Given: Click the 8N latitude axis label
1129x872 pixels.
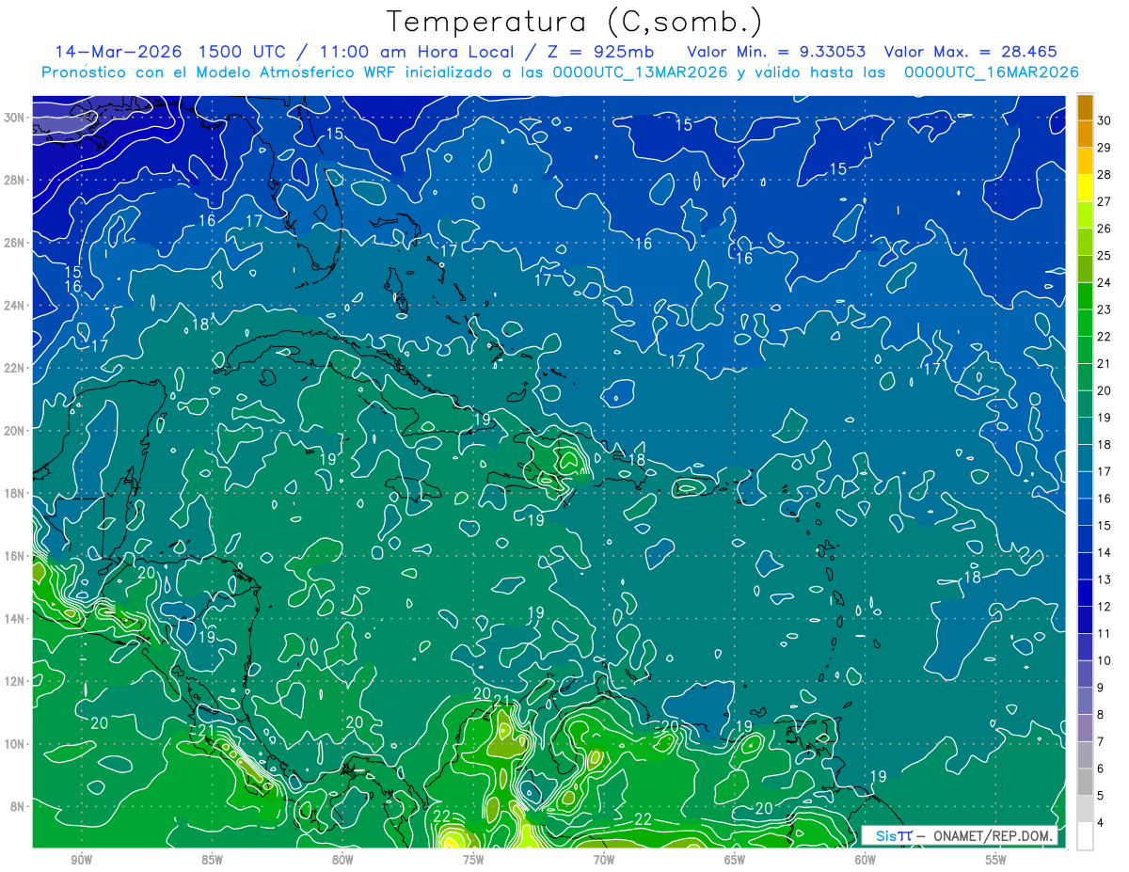Looking at the screenshot, I should [x=18, y=806].
